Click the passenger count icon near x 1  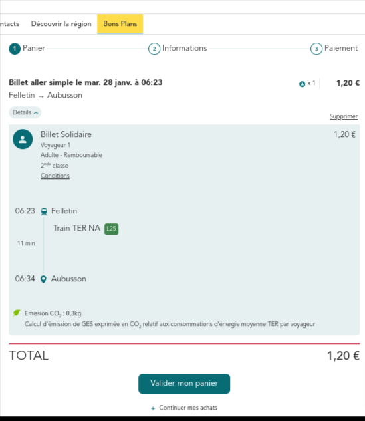point(303,84)
